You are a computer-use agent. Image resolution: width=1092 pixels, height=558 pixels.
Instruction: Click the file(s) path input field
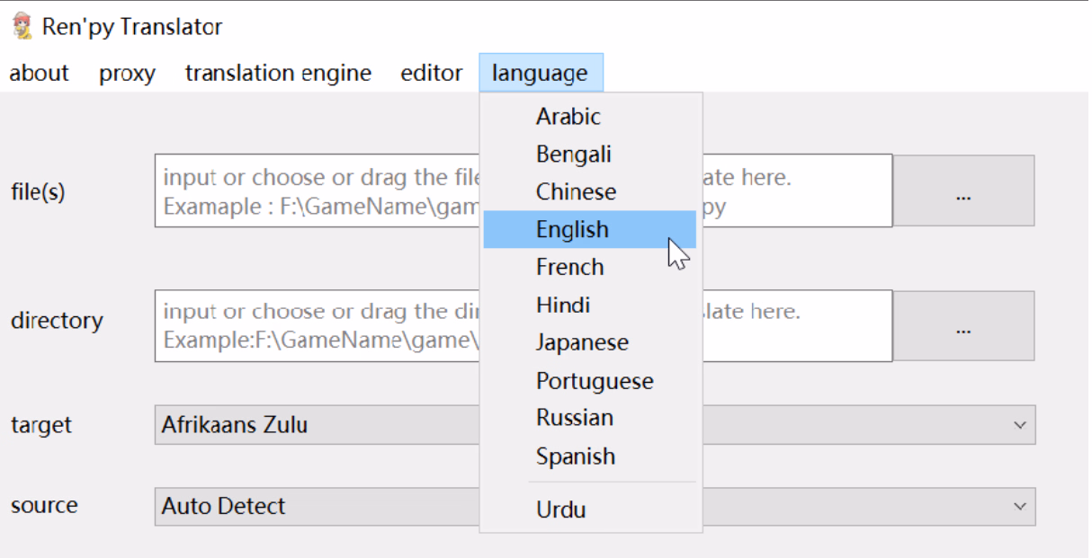click(315, 190)
